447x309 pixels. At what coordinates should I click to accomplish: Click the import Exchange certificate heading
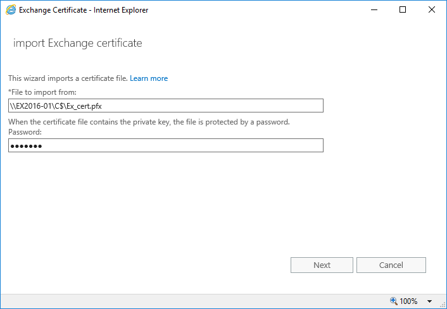coord(77,43)
